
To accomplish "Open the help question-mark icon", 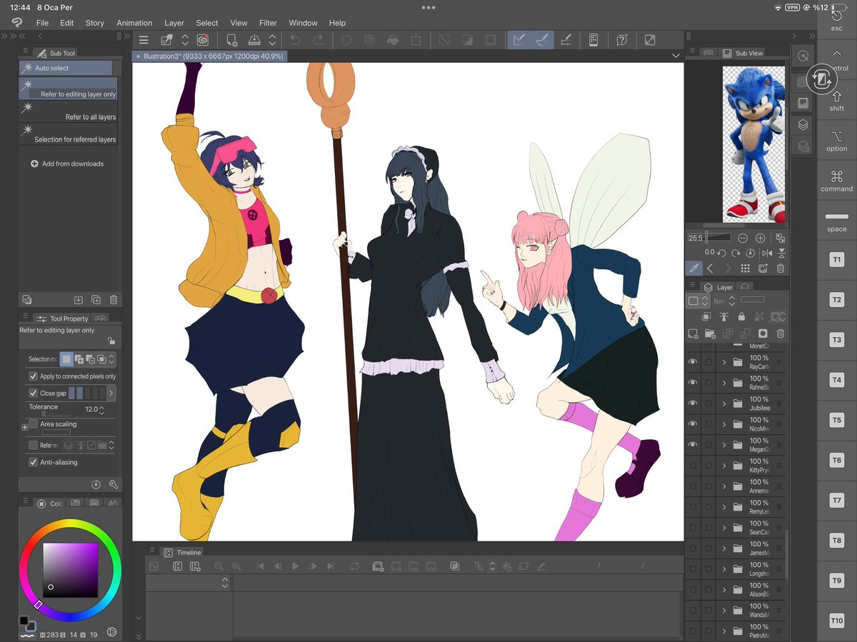I will 622,41.
